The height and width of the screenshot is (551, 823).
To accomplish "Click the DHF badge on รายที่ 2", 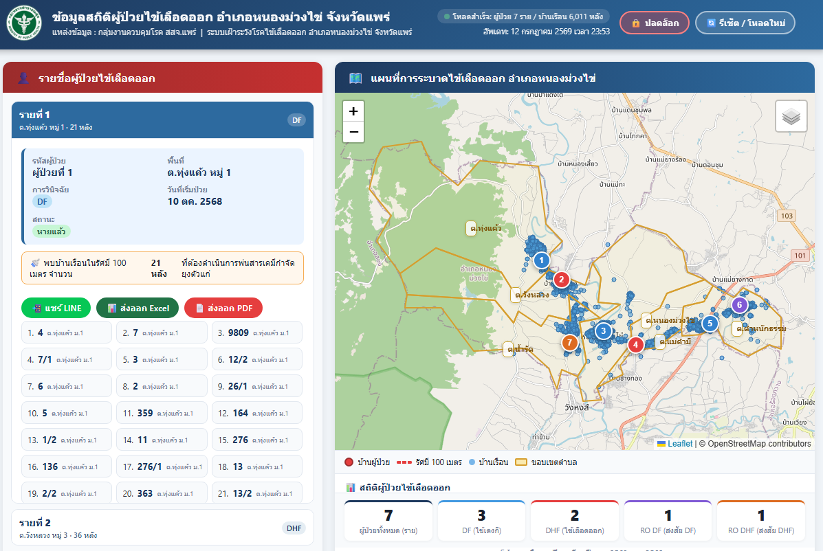I will click(x=294, y=528).
